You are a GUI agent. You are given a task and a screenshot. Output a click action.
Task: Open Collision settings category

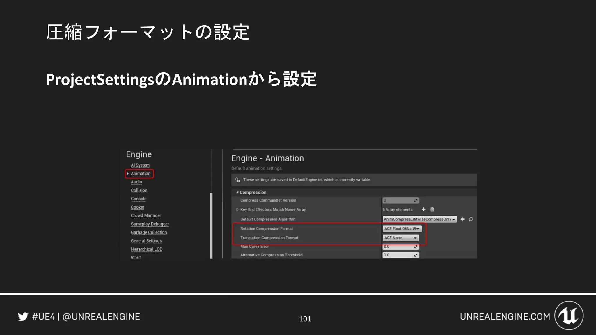[139, 190]
